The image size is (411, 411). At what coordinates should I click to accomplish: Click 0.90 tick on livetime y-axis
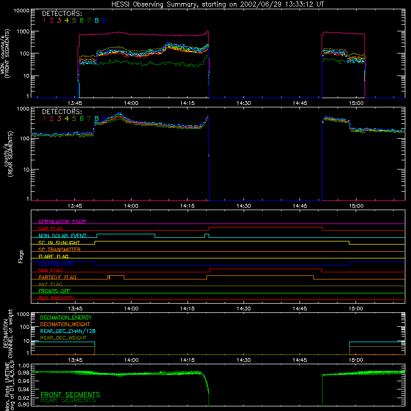pos(24,404)
